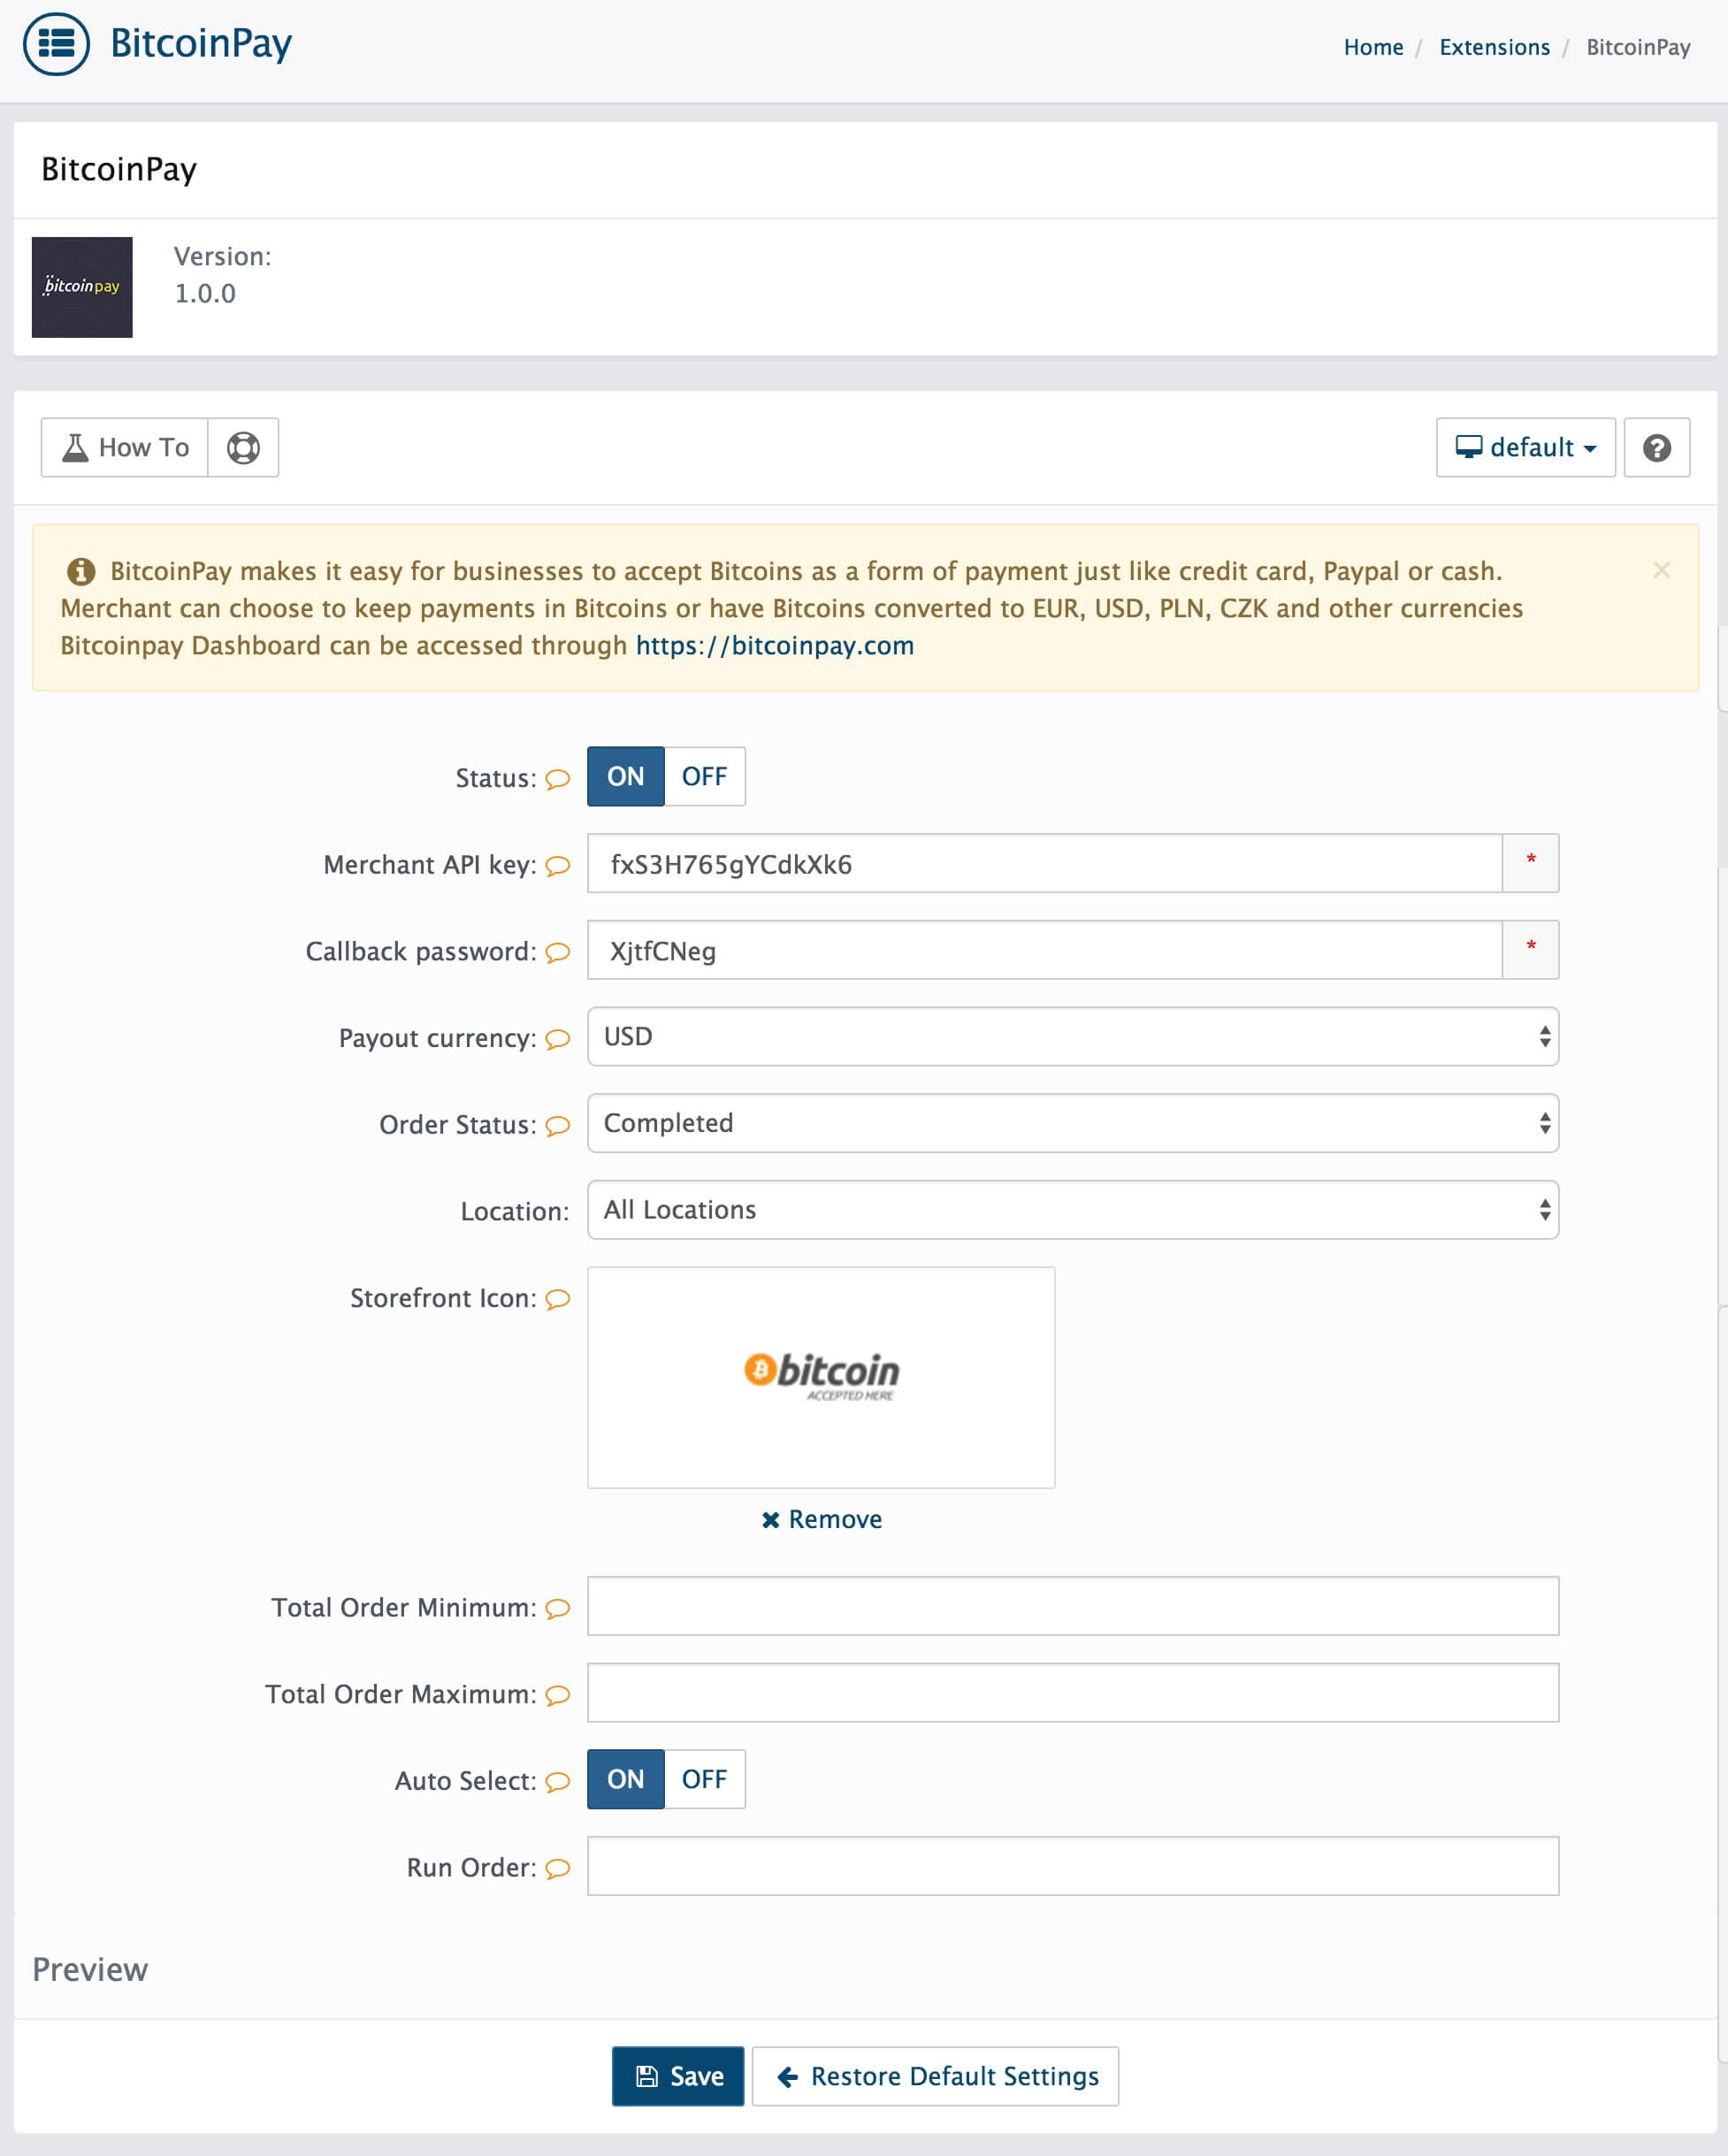Click the version number 1.0.0
Screen dimensions: 1728x2156
point(205,294)
